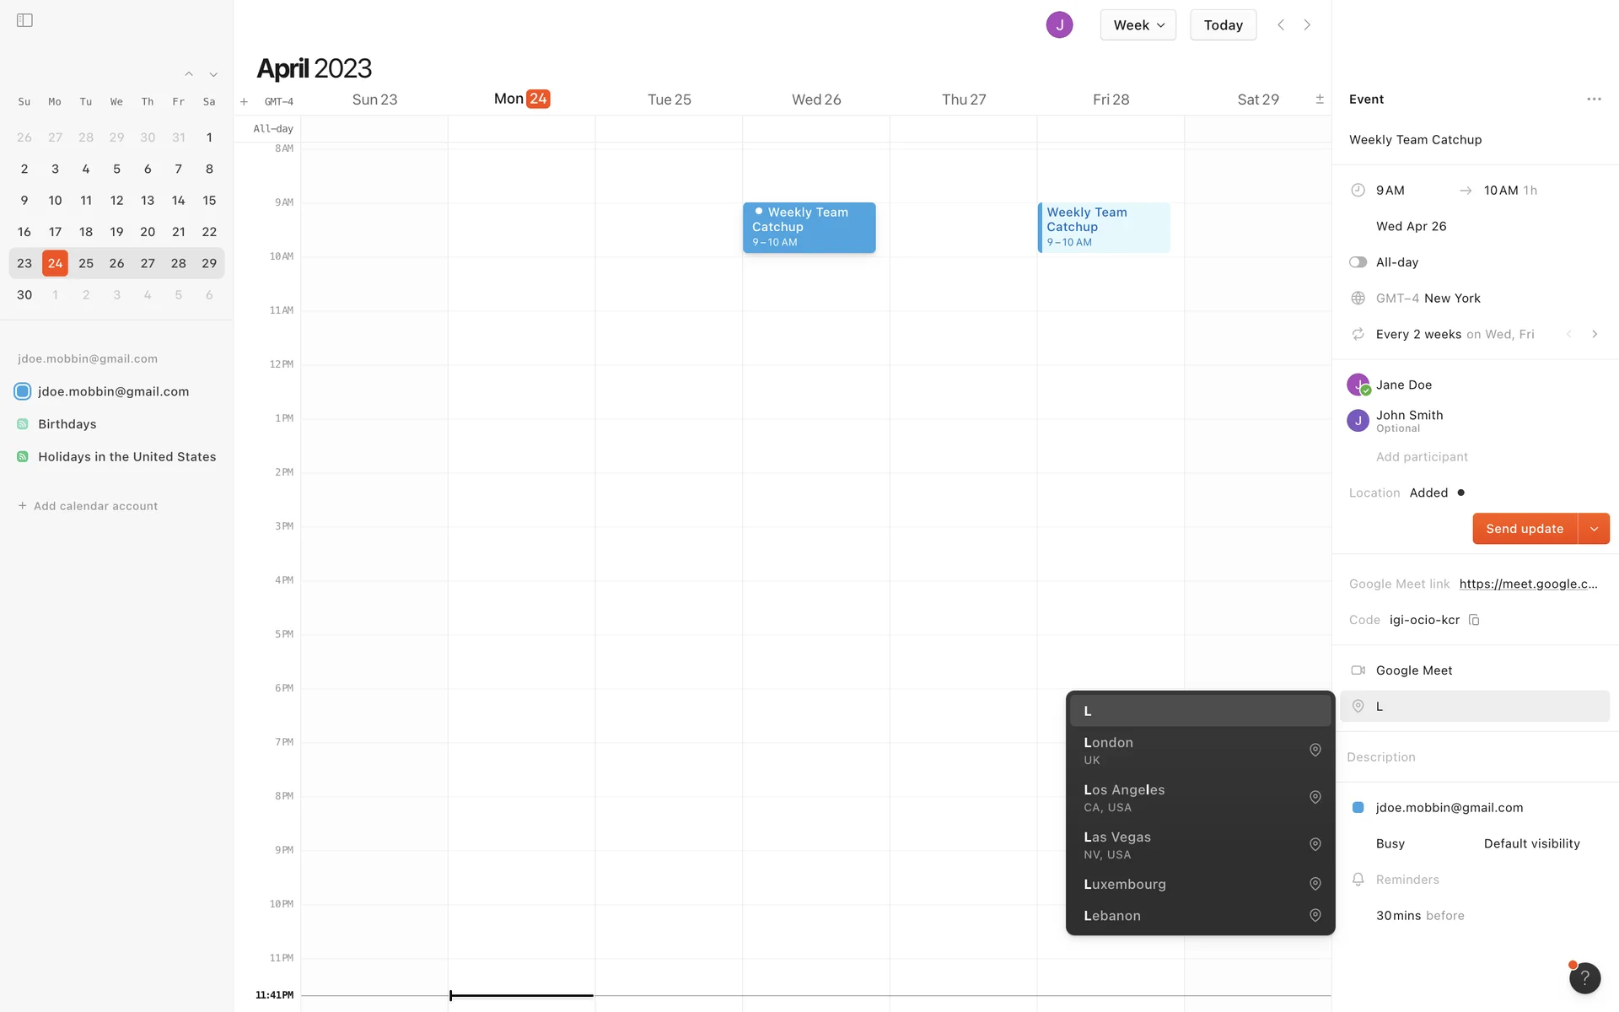Screen dimensions: 1619x1012
Task: Click the copy meeting code icon
Action: [1474, 620]
